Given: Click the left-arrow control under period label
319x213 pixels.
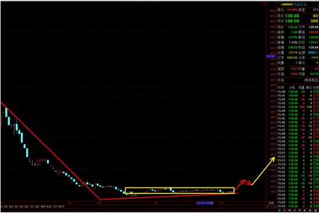Looking at the screenshot, I should (268, 207).
